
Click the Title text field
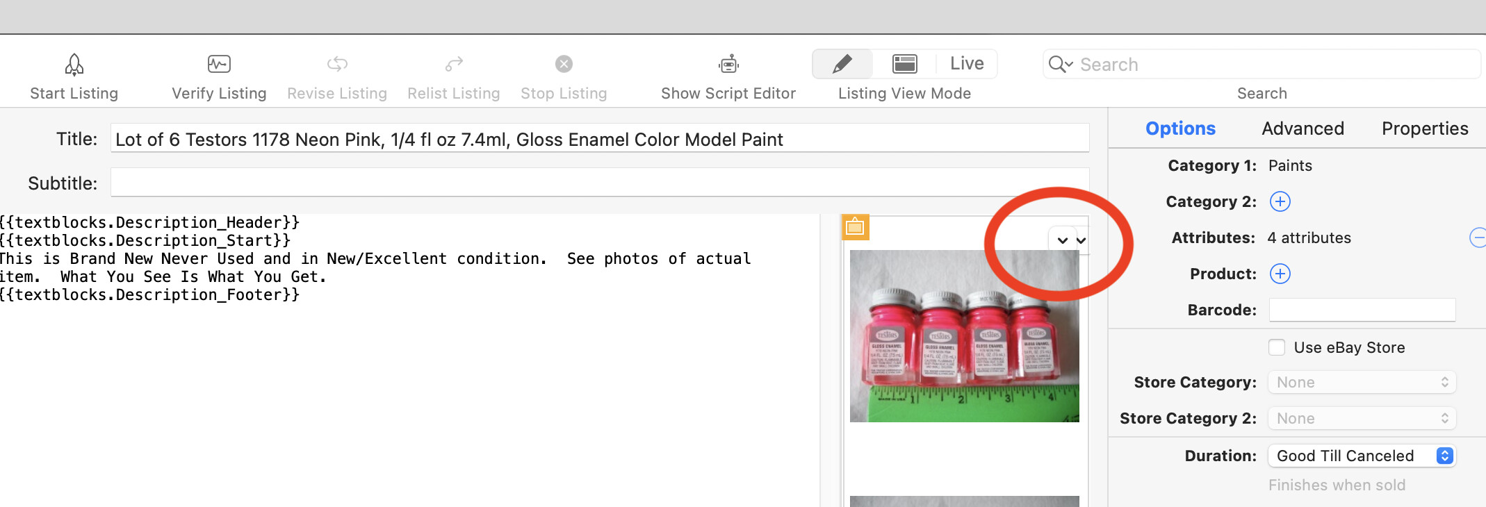coord(599,139)
